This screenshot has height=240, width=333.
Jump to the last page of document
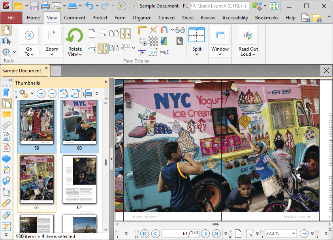[216, 234]
